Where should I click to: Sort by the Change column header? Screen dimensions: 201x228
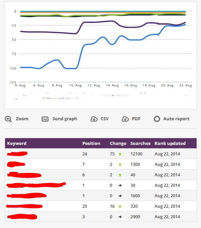click(118, 143)
